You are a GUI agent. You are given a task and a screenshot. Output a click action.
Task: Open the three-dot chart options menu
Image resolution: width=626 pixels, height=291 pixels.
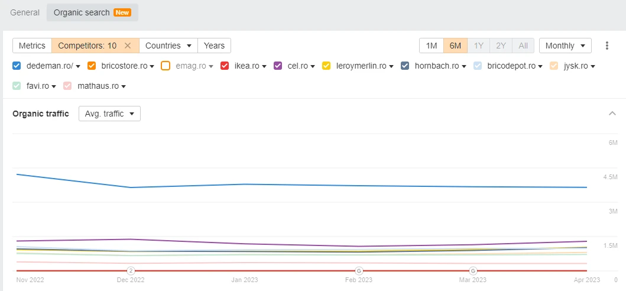607,46
